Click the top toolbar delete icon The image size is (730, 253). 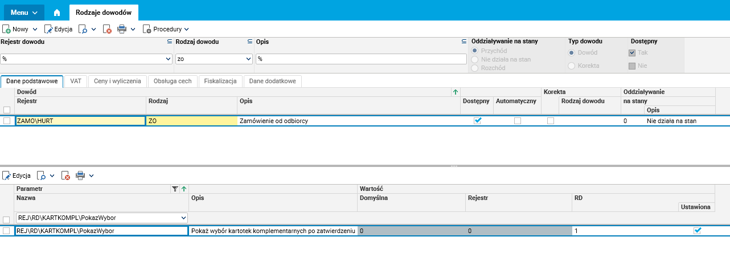point(107,29)
